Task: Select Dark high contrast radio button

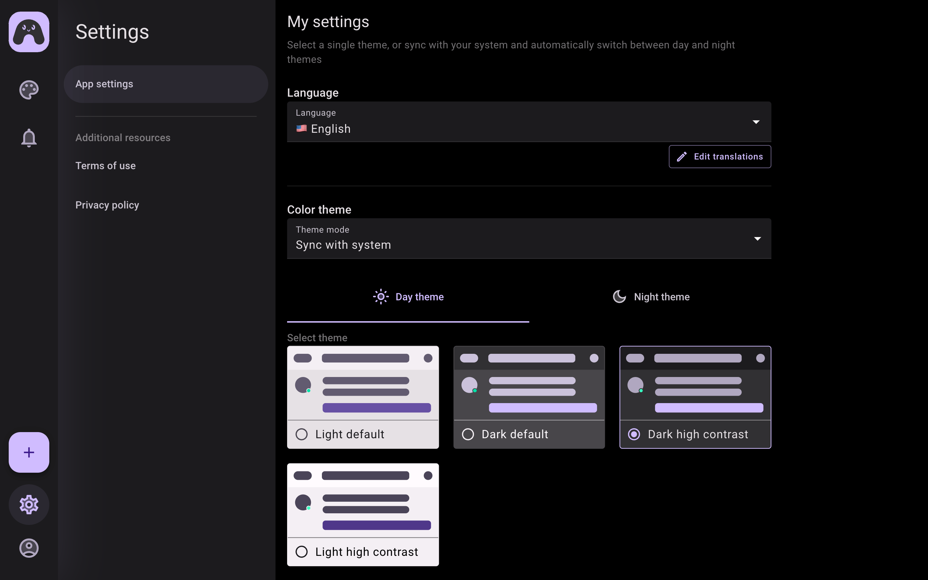Action: click(634, 434)
